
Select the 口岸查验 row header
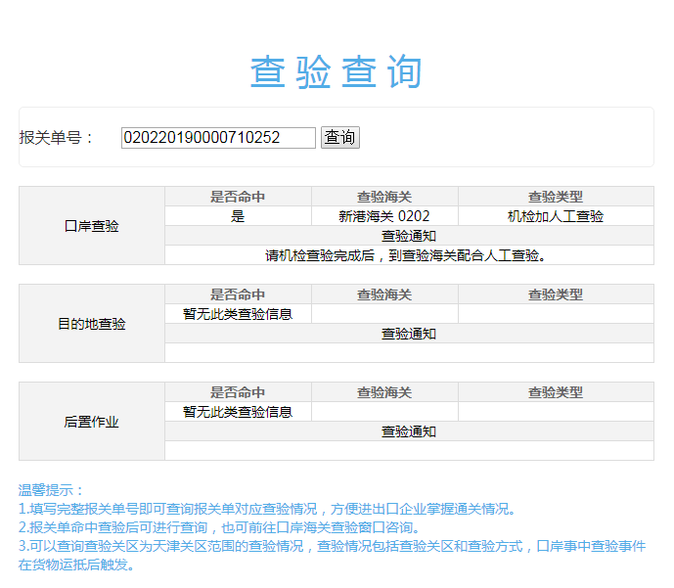point(92,226)
